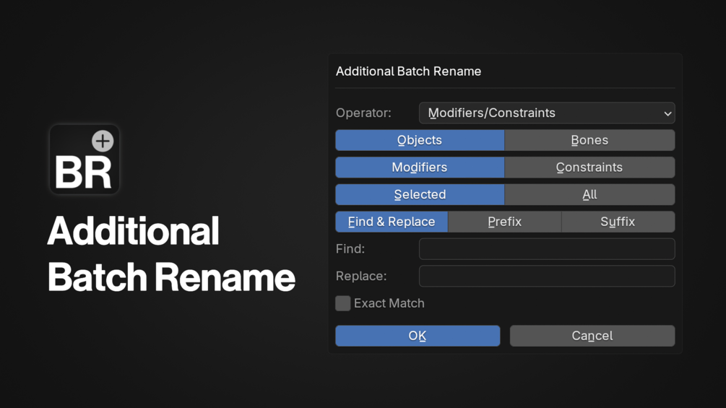The height and width of the screenshot is (408, 726).
Task: Switch to the Prefix tab
Action: pyautogui.click(x=505, y=222)
